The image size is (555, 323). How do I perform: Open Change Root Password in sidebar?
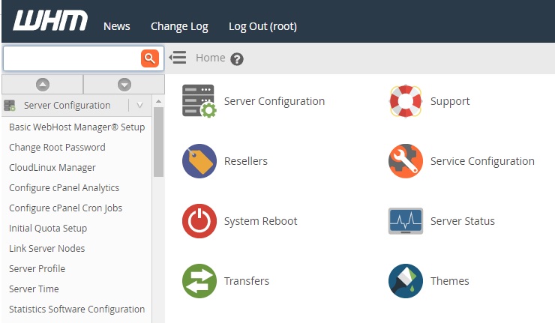click(x=57, y=148)
